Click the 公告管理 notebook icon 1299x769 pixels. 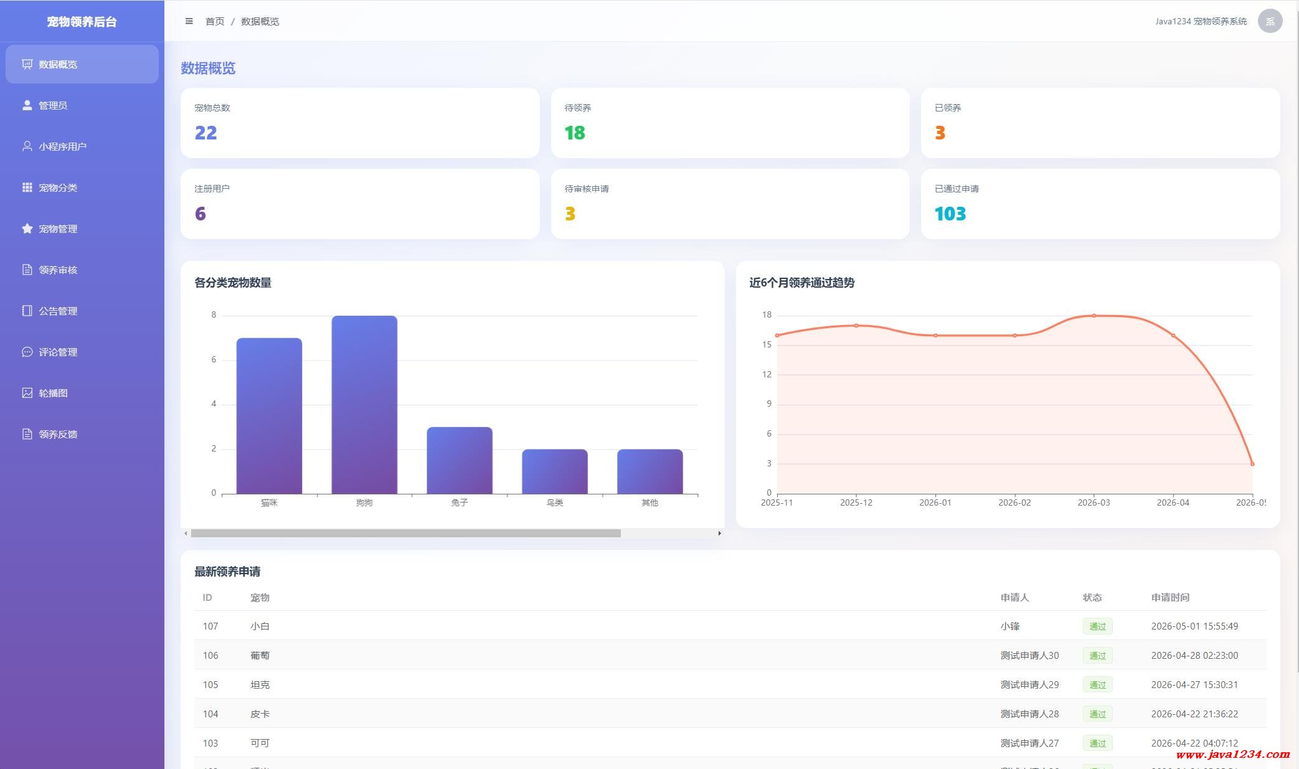click(27, 311)
